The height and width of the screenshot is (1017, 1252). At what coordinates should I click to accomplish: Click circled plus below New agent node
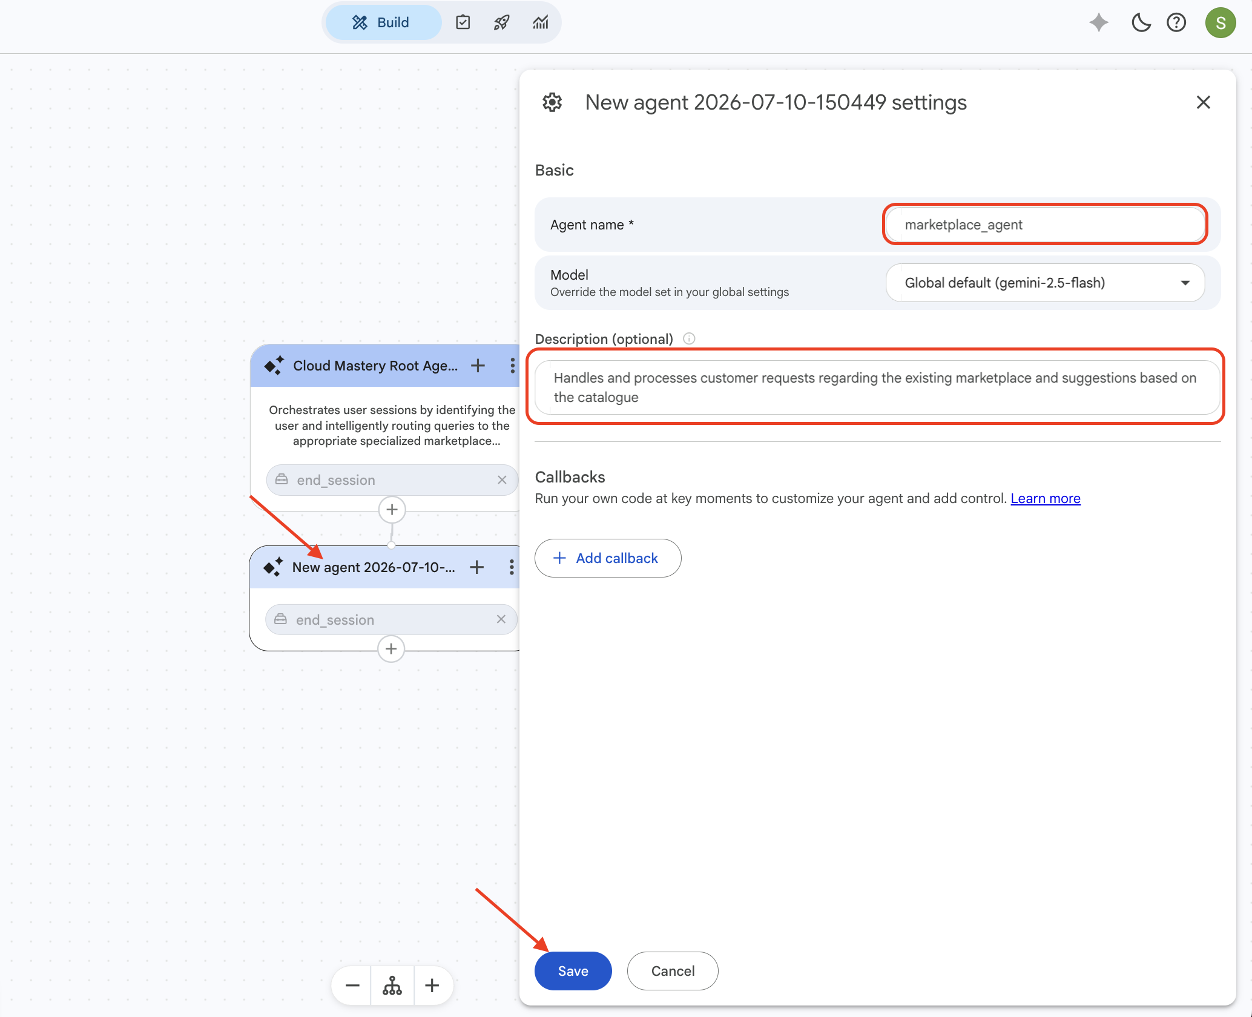391,649
